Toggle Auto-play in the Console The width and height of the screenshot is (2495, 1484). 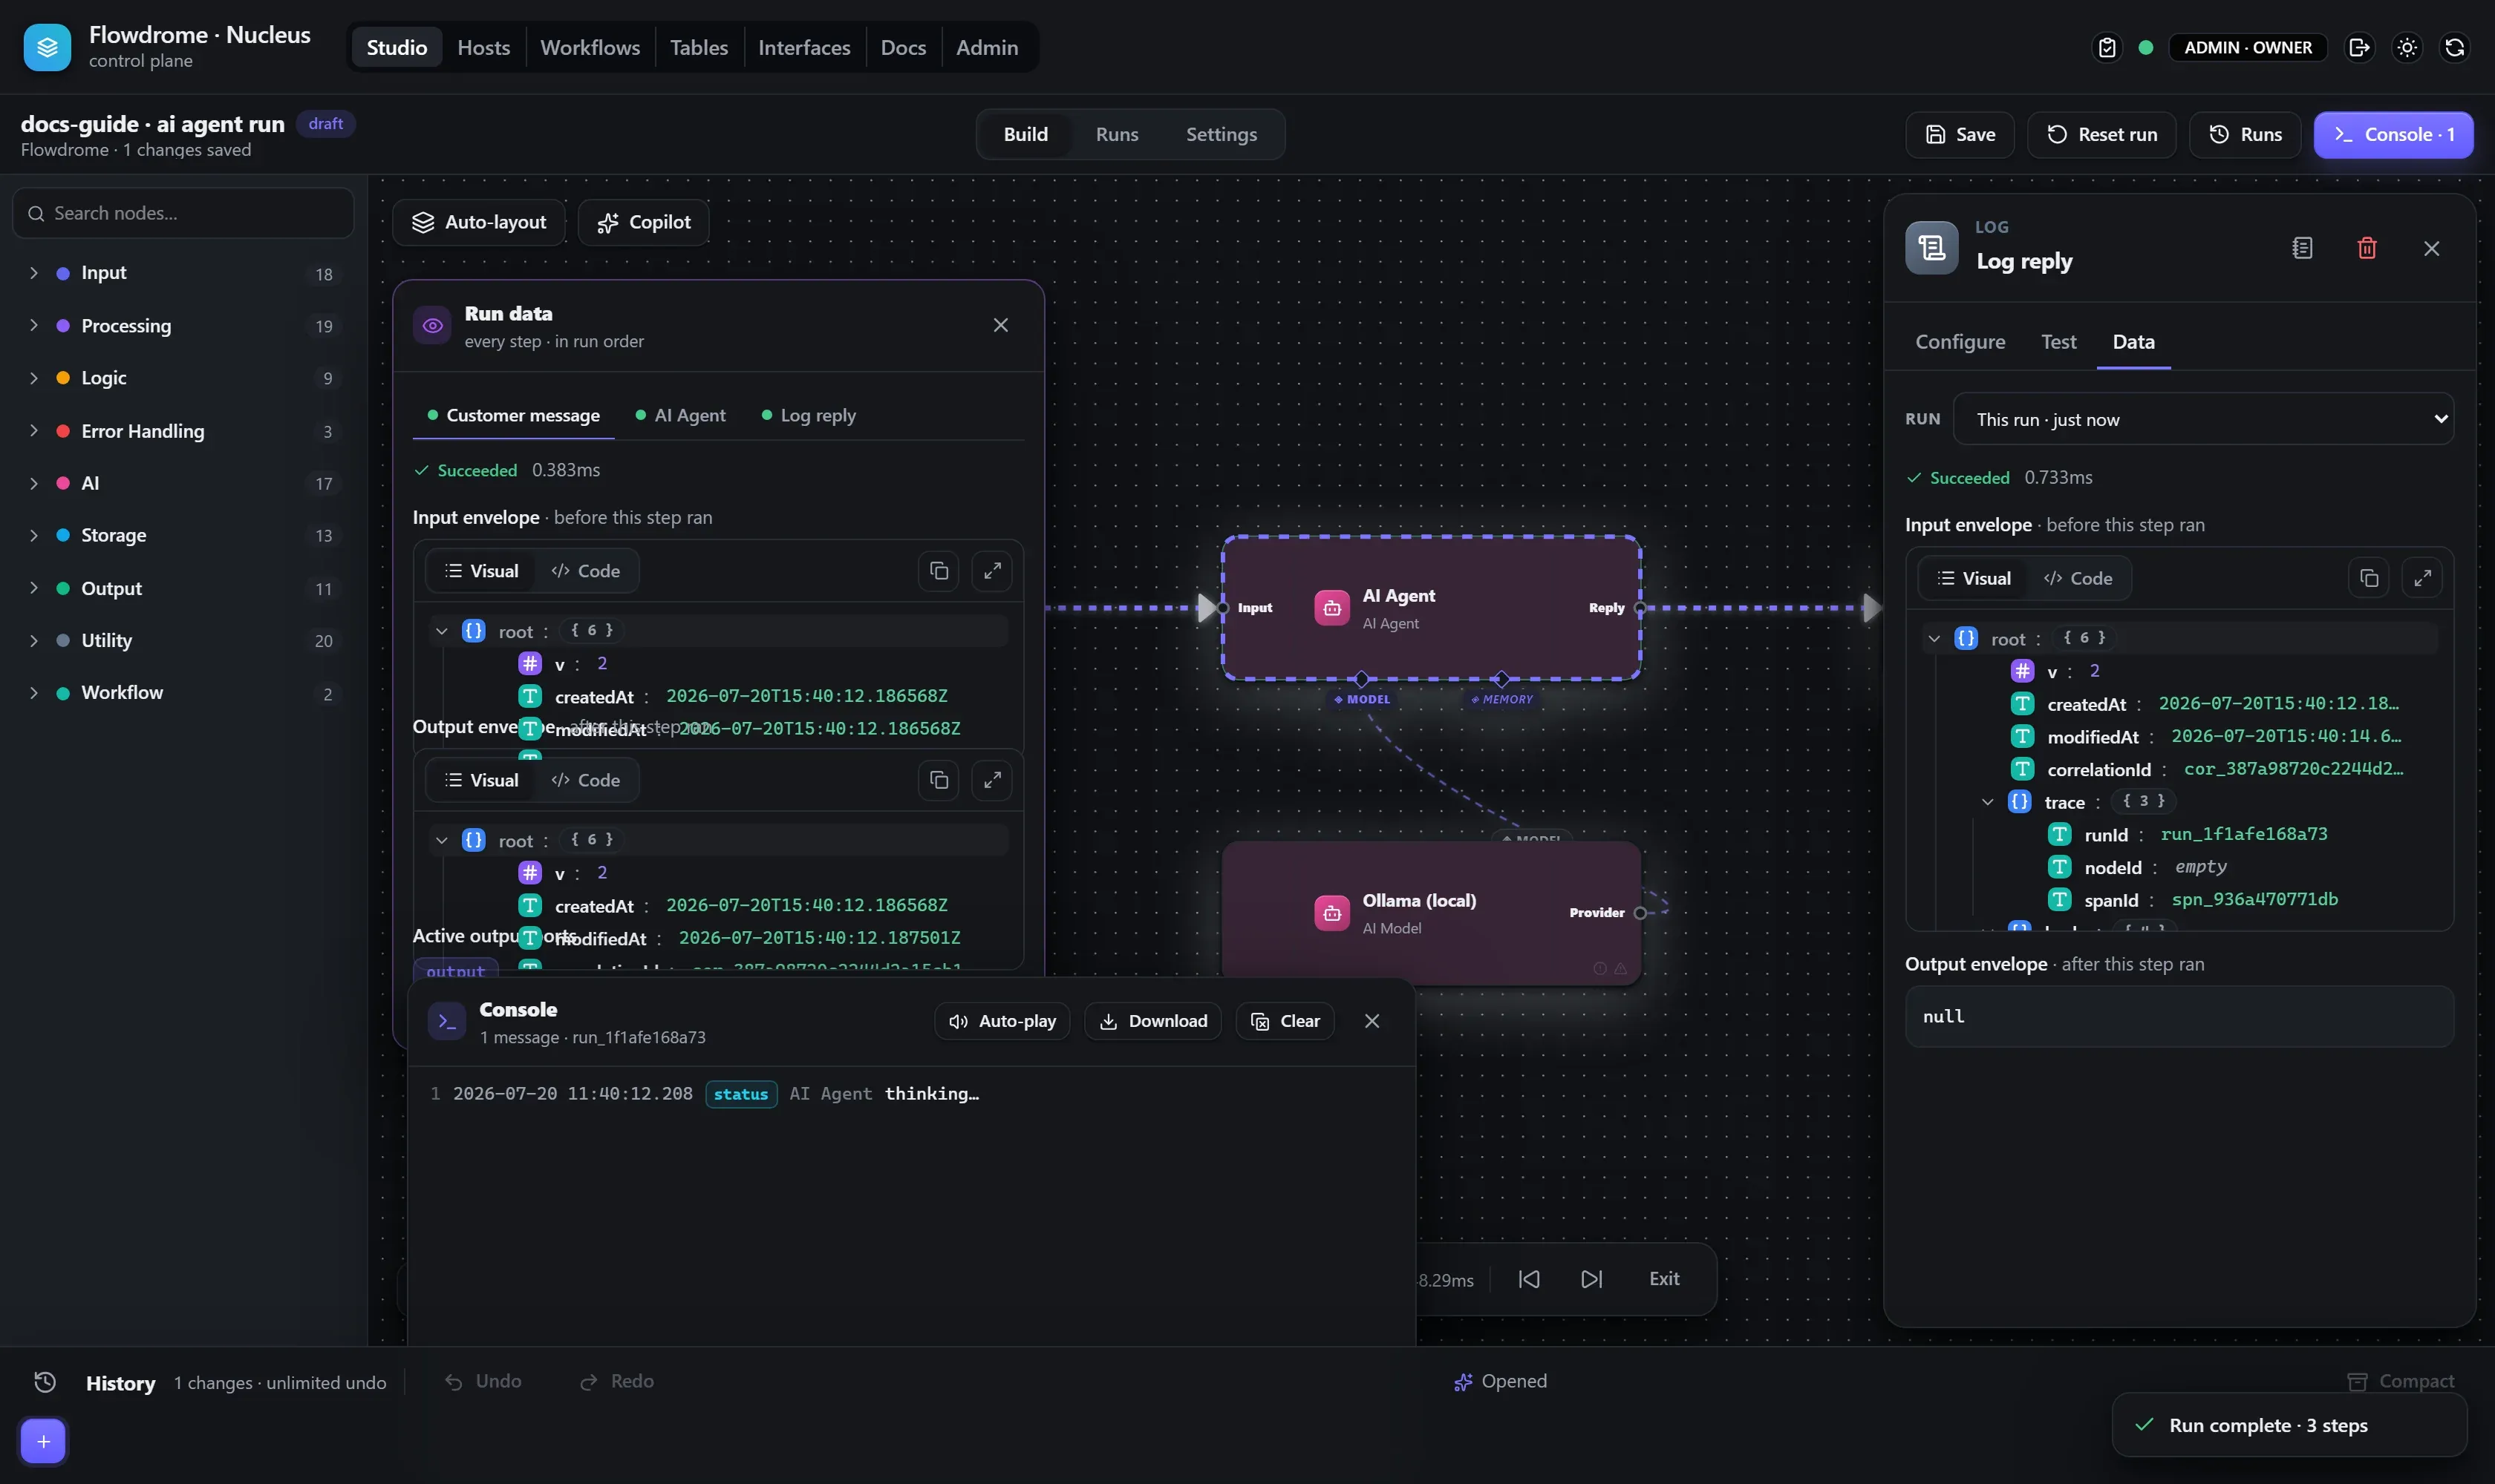pos(1002,1021)
